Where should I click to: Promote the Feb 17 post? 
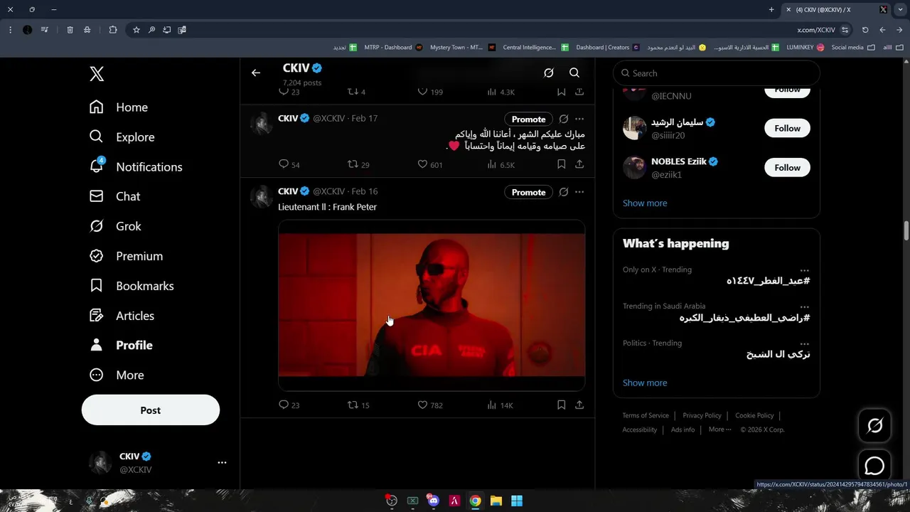coord(529,119)
